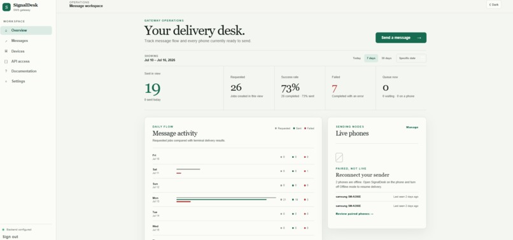The image size is (513, 240).
Task: Click the Requested count 26
Action: (236, 87)
